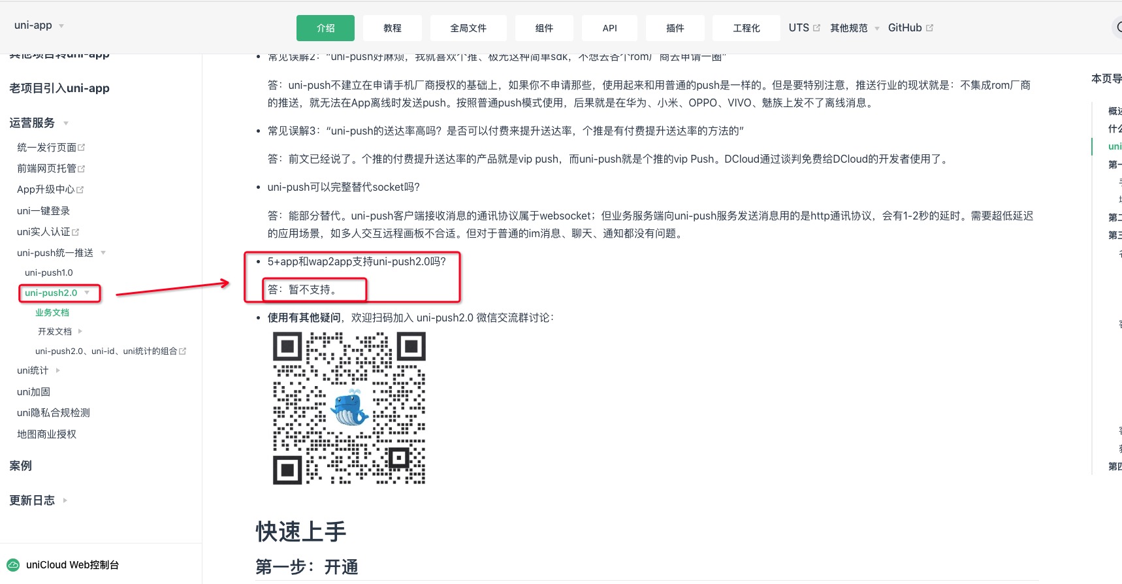Select the uni-push2.0 sidebar item
The width and height of the screenshot is (1122, 584).
click(x=51, y=293)
